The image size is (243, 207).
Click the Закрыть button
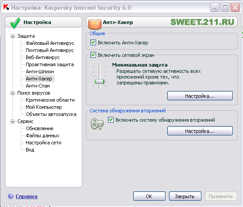pos(185,196)
